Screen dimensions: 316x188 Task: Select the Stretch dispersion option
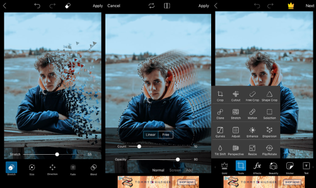pyautogui.click(x=11, y=169)
